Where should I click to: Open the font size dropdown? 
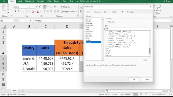[x=34, y=7]
